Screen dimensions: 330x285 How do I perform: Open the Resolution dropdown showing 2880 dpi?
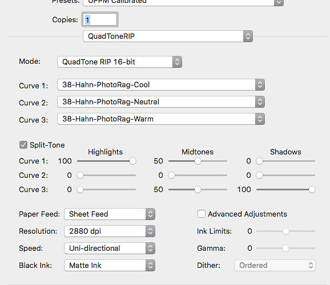pos(110,231)
